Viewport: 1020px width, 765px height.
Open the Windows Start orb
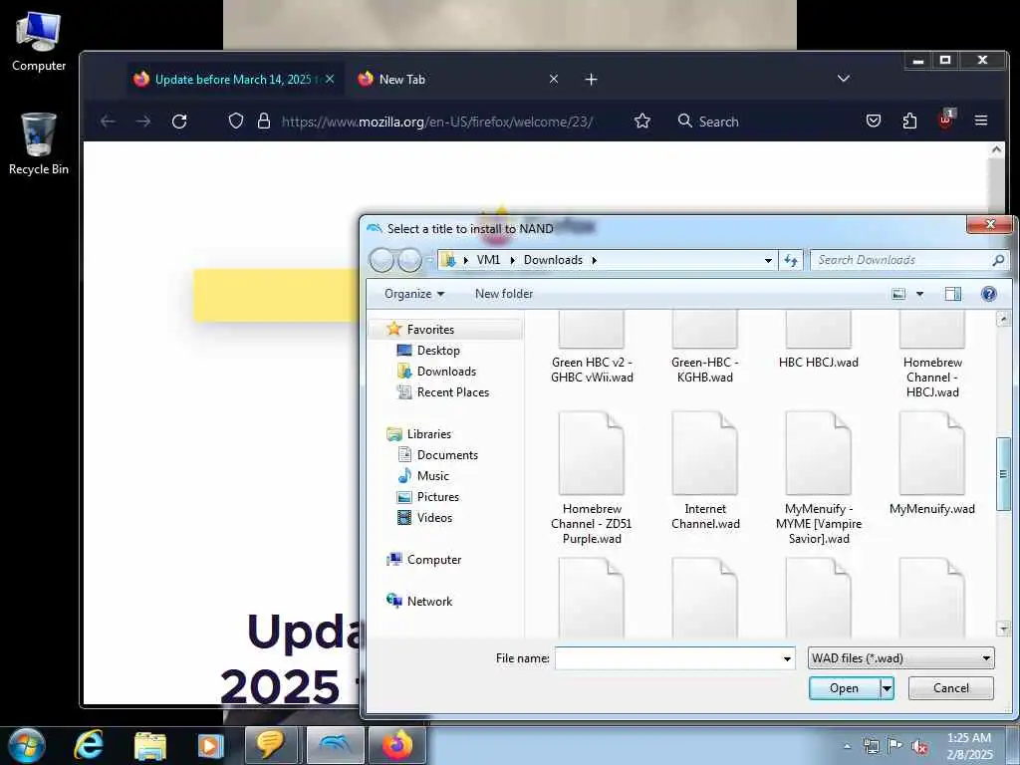click(27, 745)
